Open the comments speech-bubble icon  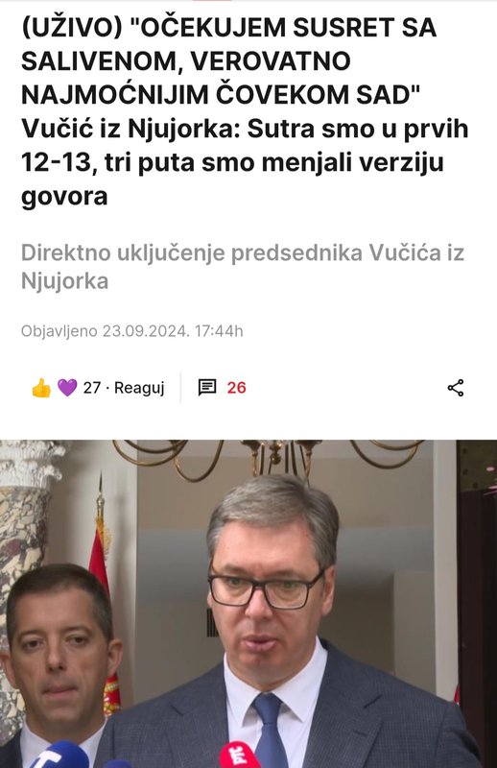(x=207, y=388)
